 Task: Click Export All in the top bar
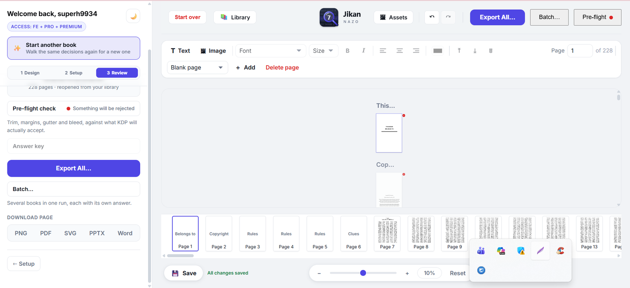497,17
